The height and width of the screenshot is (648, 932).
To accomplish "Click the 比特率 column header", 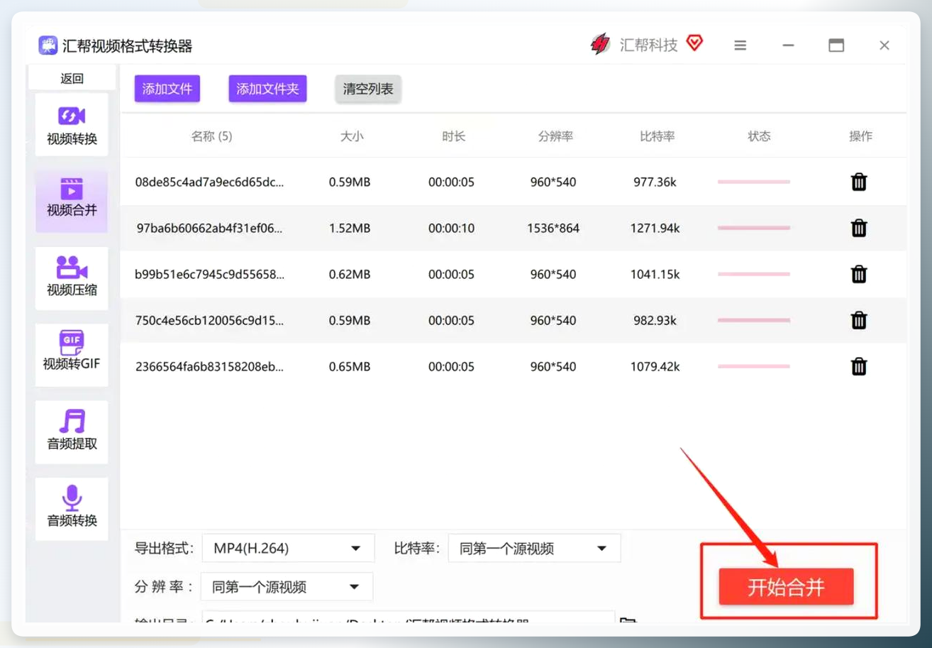I will [657, 136].
